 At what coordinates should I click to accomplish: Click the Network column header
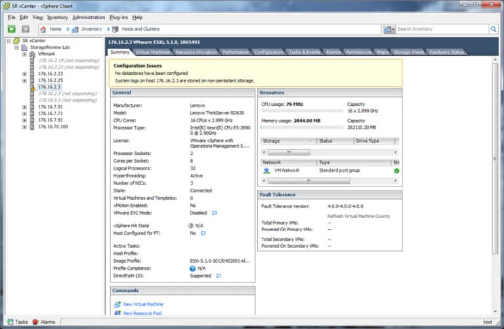click(288, 162)
